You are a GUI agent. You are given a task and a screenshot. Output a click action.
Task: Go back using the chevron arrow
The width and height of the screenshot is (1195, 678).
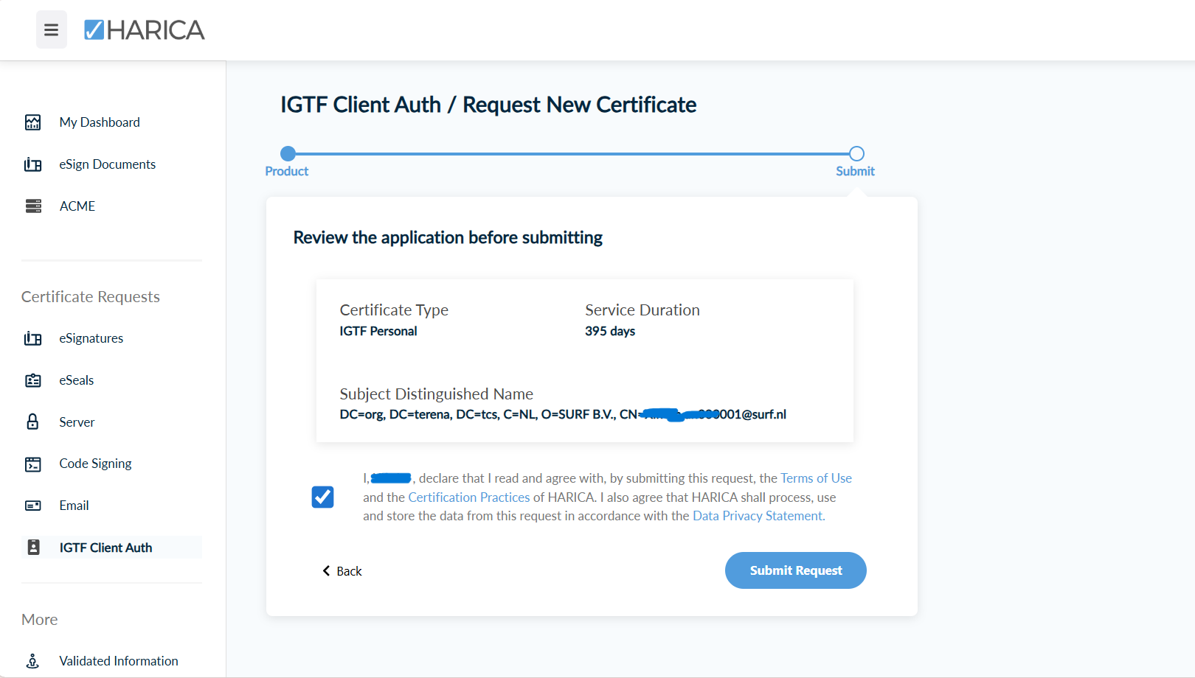(x=326, y=570)
